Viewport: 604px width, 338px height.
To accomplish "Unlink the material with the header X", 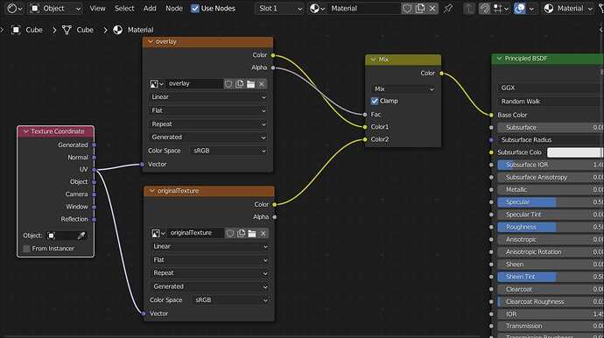I will click(432, 8).
